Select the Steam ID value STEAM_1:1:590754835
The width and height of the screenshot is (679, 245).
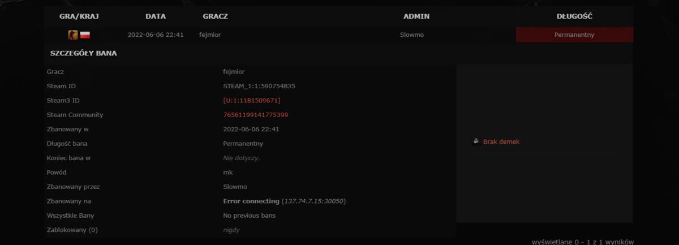(259, 87)
